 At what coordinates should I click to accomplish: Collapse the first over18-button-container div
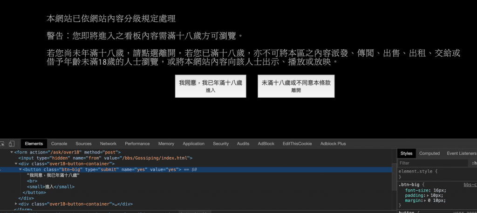point(16,164)
